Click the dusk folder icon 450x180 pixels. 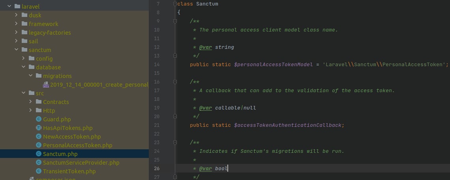click(24, 15)
